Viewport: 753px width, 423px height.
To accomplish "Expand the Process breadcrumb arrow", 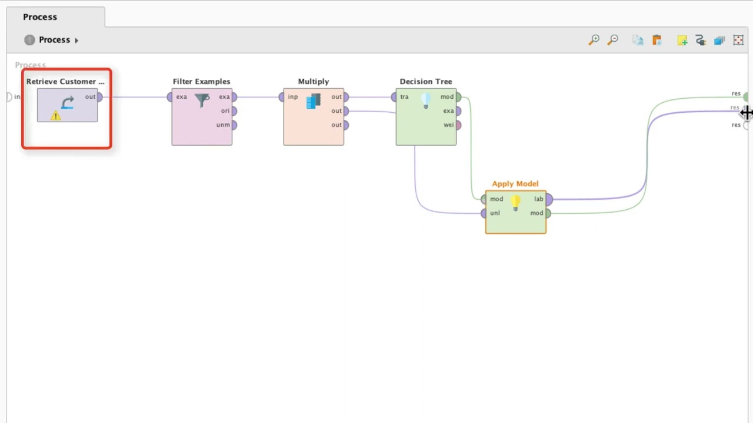I will point(76,40).
